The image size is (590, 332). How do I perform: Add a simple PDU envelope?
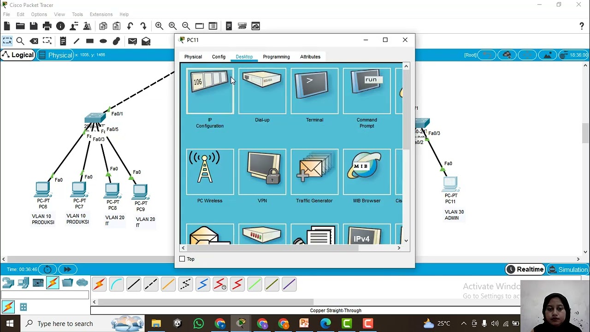coord(132,41)
